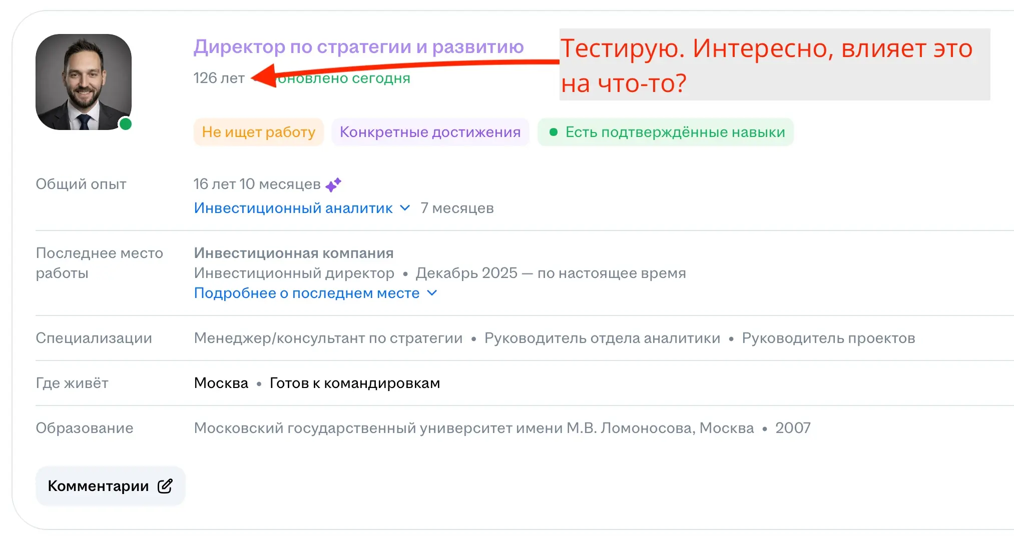Click the green online status dot on the photo
Screen dimensions: 1014x540
click(x=126, y=124)
